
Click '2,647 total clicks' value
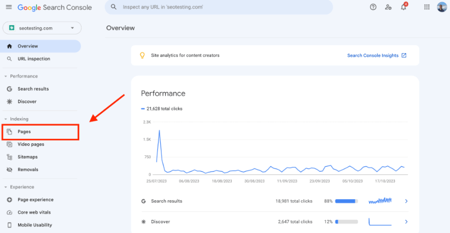[295, 222]
